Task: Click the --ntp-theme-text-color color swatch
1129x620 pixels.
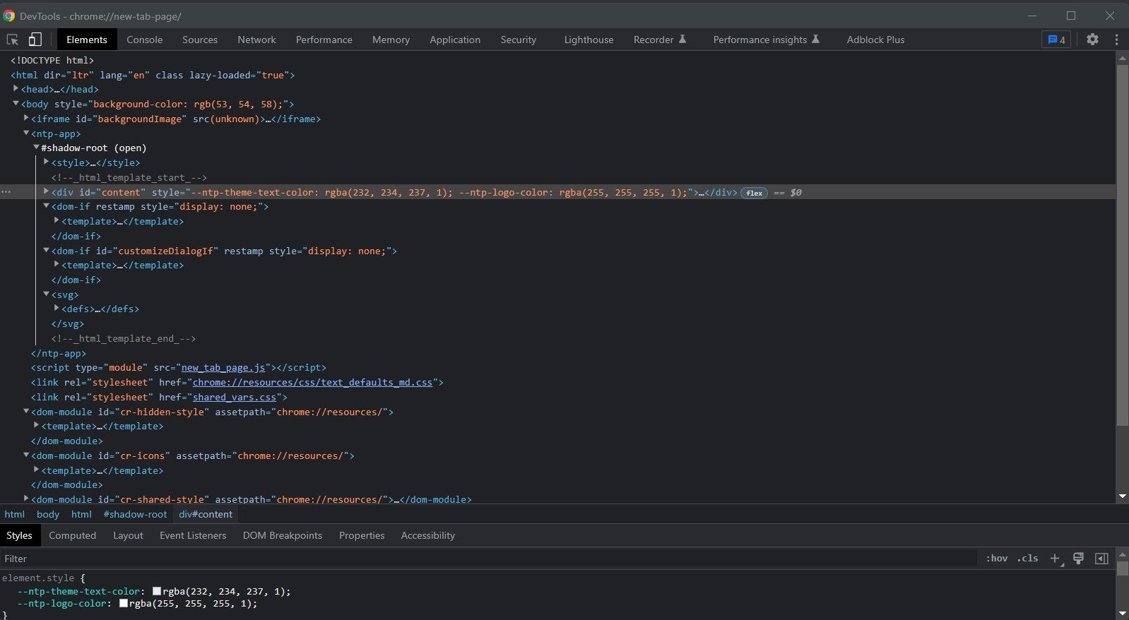Action: tap(157, 592)
